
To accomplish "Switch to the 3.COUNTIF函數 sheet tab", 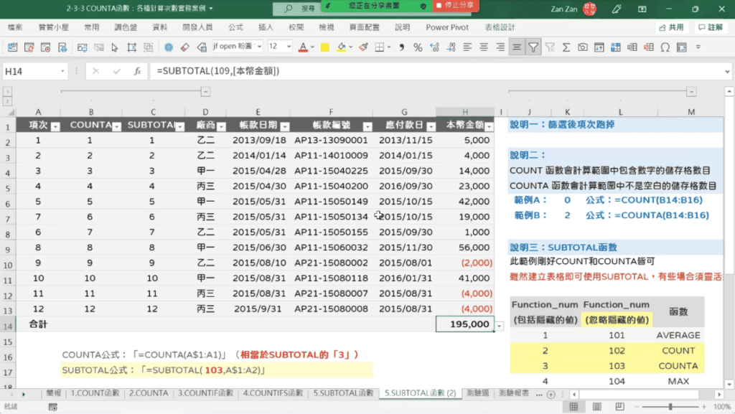I will click(205, 393).
